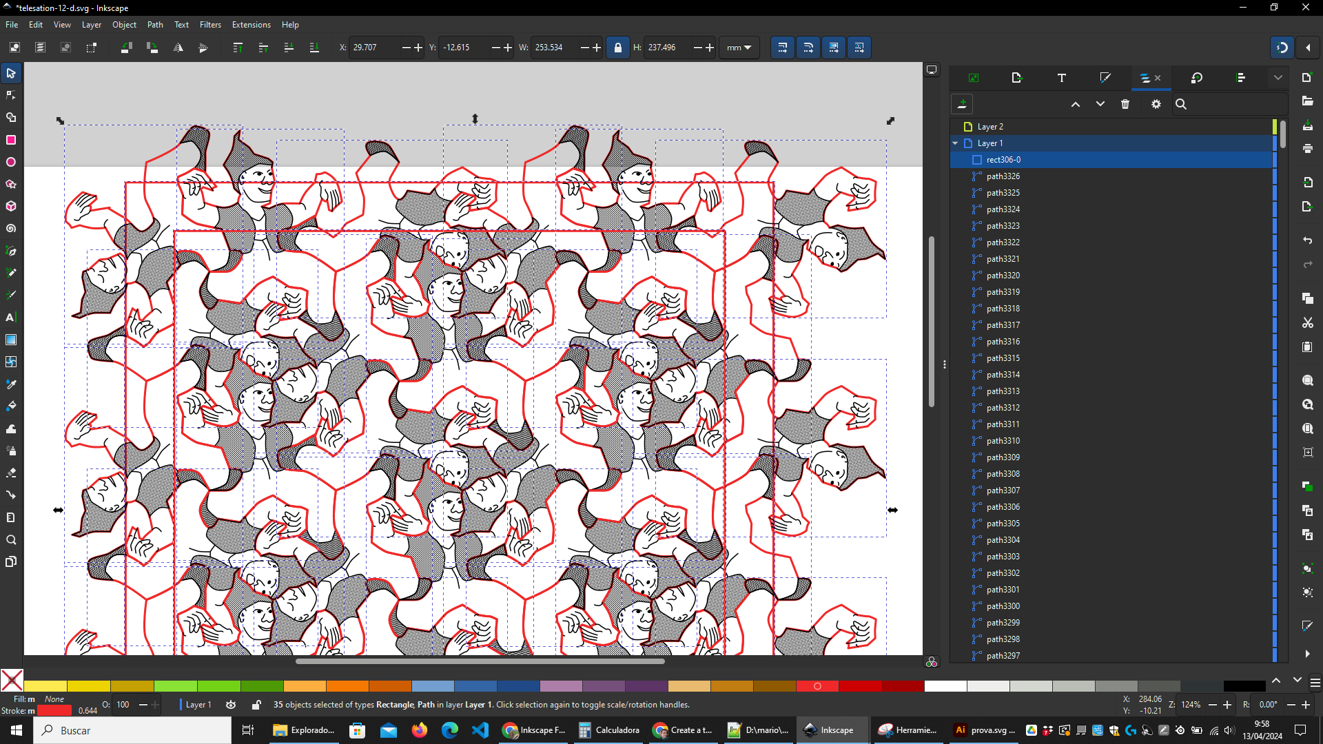The height and width of the screenshot is (744, 1323).
Task: Select the Gradient tool
Action: point(11,340)
